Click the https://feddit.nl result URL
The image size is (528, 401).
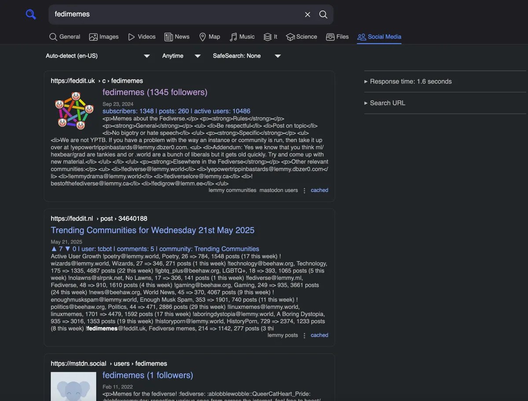pyautogui.click(x=99, y=219)
